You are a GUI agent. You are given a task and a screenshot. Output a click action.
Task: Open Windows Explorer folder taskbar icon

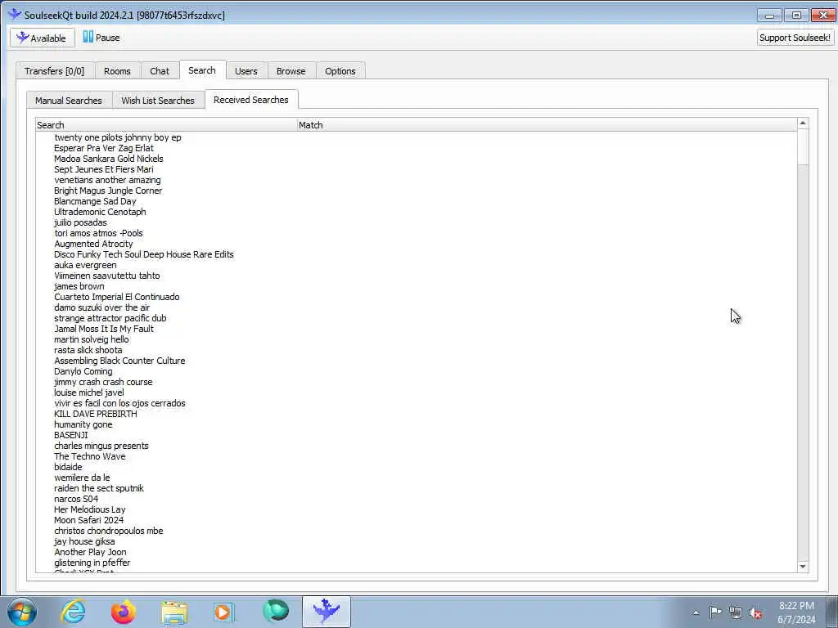coord(174,612)
